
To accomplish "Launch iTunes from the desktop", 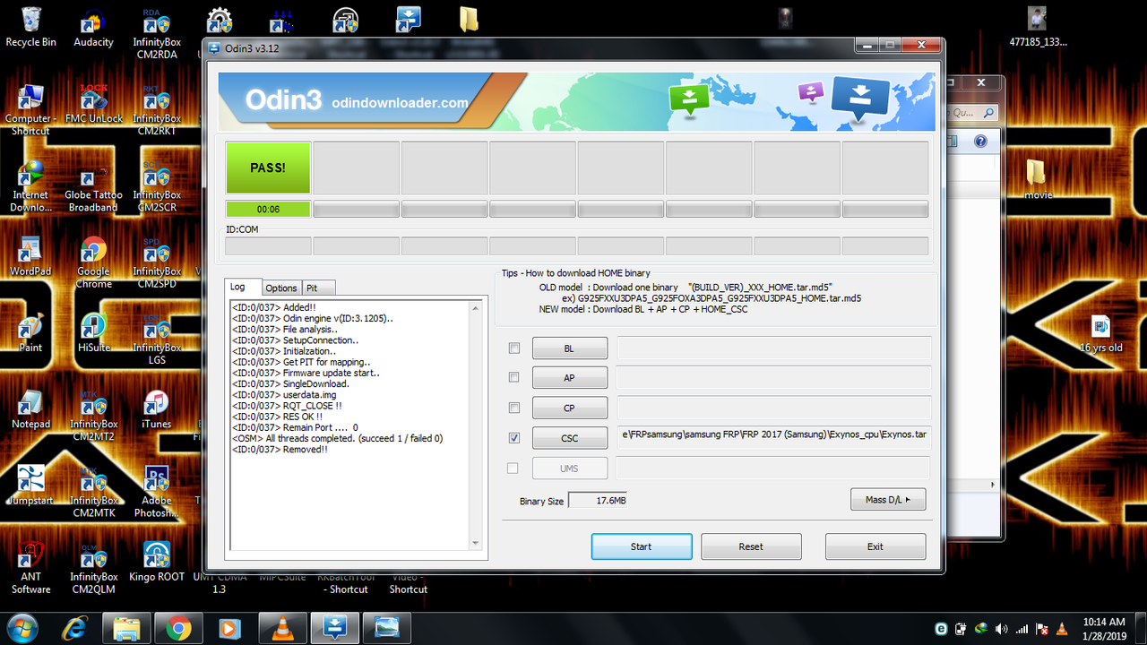I will 157,408.
